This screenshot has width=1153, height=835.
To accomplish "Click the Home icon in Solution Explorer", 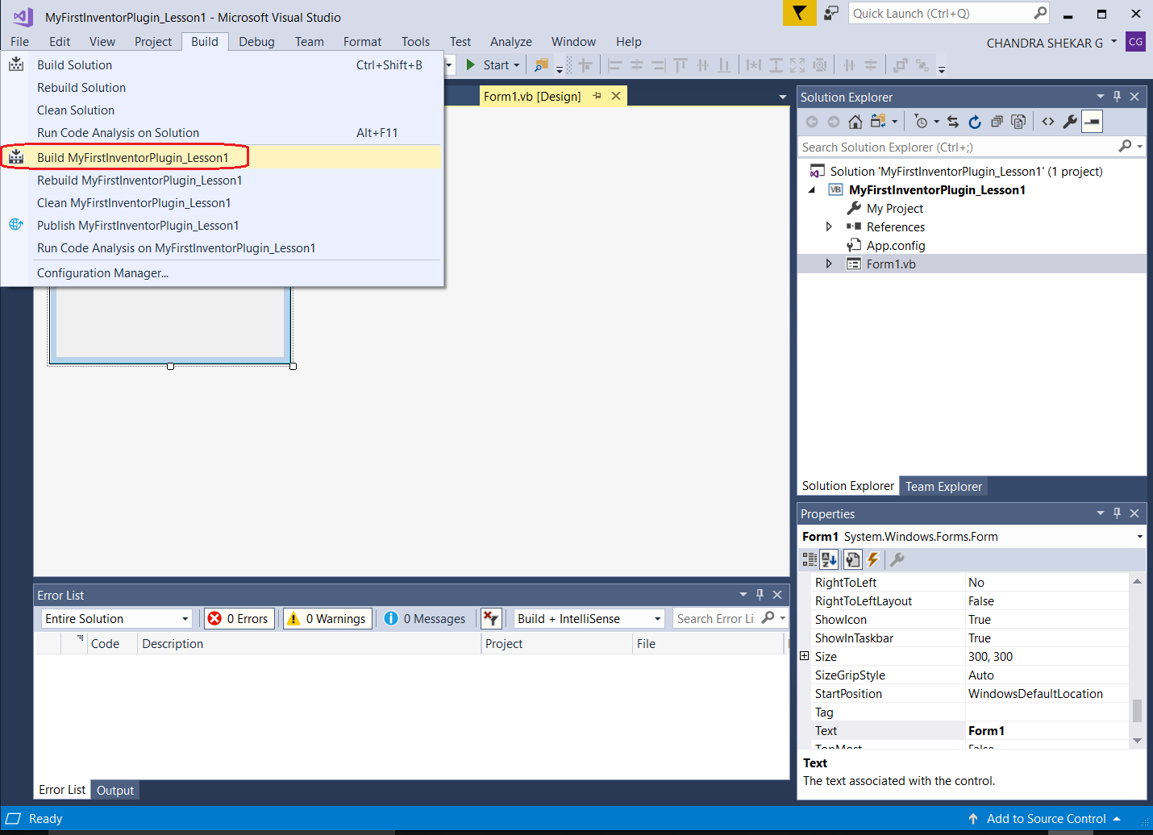I will pos(855,122).
